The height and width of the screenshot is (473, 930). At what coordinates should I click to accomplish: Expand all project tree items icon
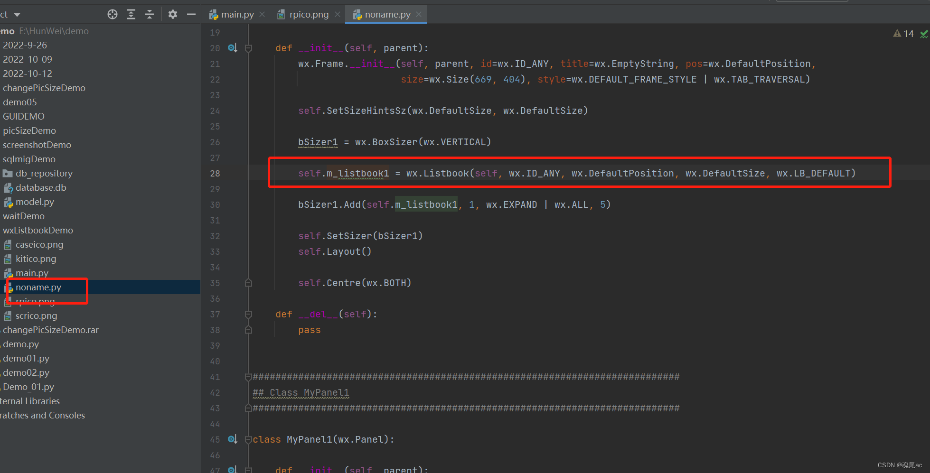131,14
